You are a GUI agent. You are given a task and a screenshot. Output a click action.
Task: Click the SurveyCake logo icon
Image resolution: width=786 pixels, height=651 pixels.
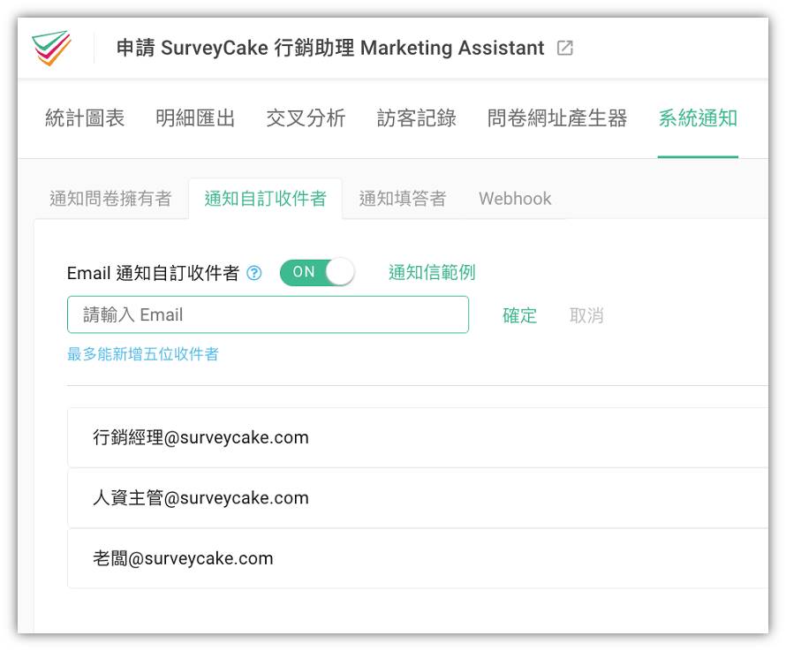click(51, 48)
